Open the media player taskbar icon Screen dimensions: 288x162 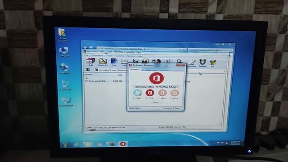(x=99, y=144)
